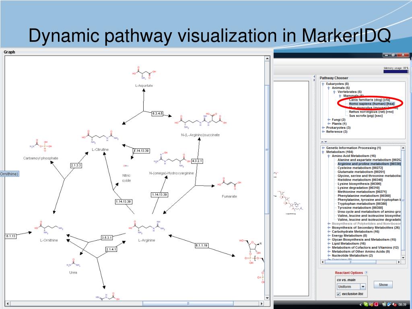This screenshot has height=309, width=412.
Task: Select Arginine and proline metabolism [00330]
Action: coord(369,164)
